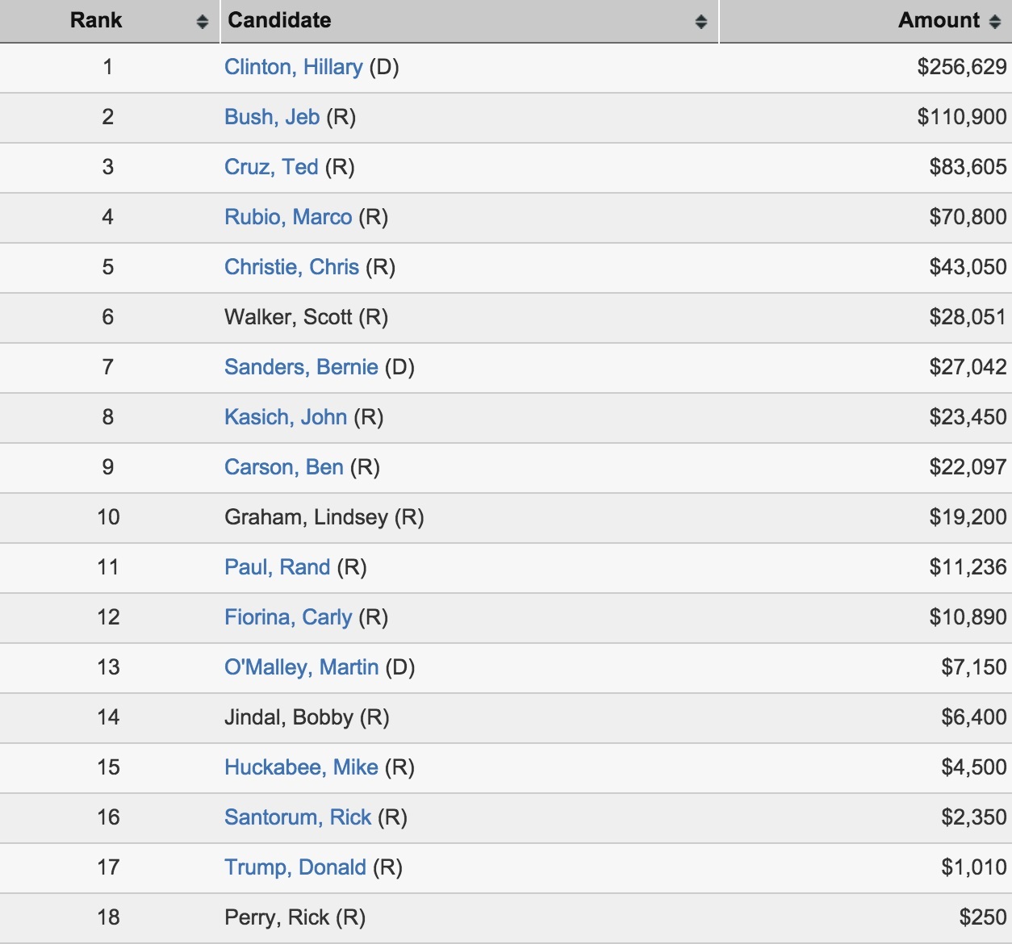Open Kasich, John candidate link
Image resolution: width=1012 pixels, height=944 pixels.
[286, 417]
